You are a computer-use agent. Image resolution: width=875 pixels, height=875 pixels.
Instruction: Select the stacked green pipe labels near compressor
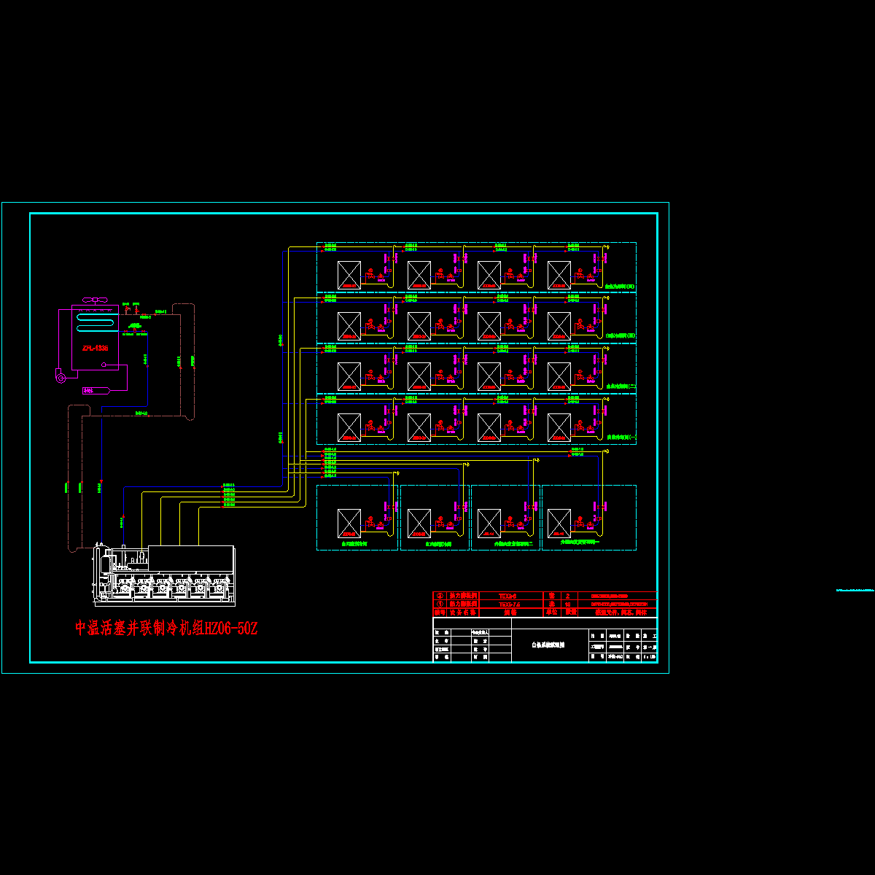[229, 494]
